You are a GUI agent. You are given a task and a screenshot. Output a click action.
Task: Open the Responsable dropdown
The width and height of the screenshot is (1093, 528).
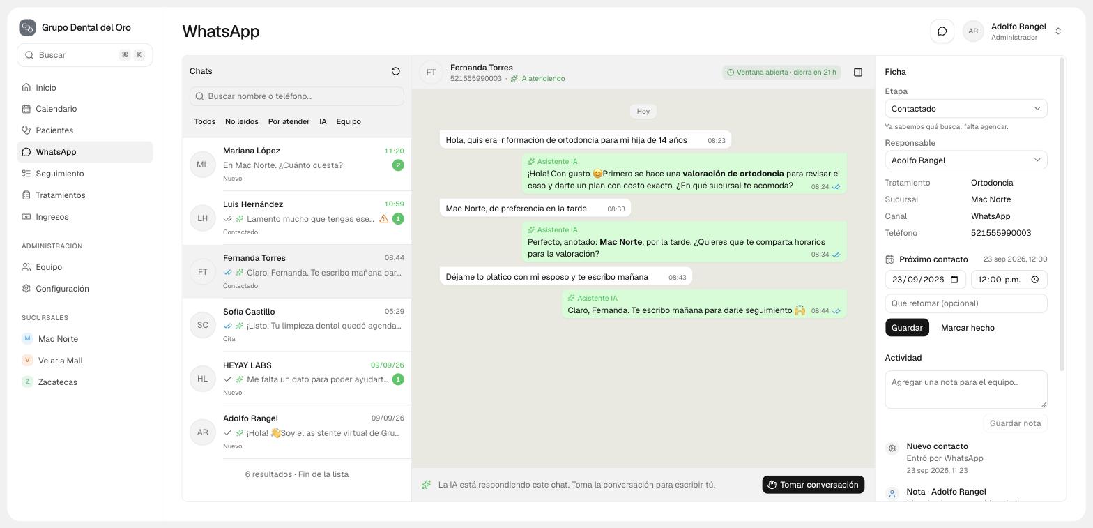965,160
